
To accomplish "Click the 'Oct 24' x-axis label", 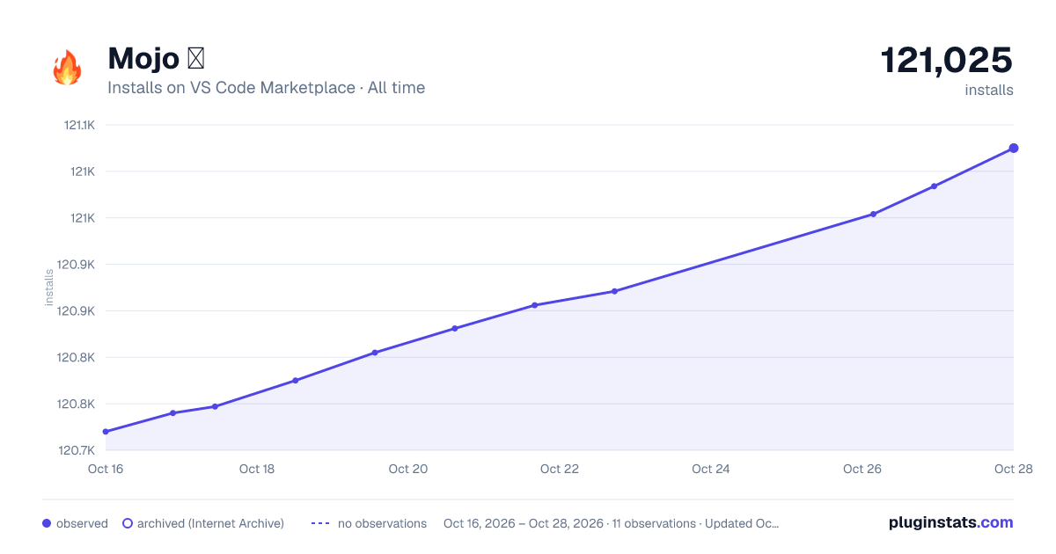I will click(711, 469).
